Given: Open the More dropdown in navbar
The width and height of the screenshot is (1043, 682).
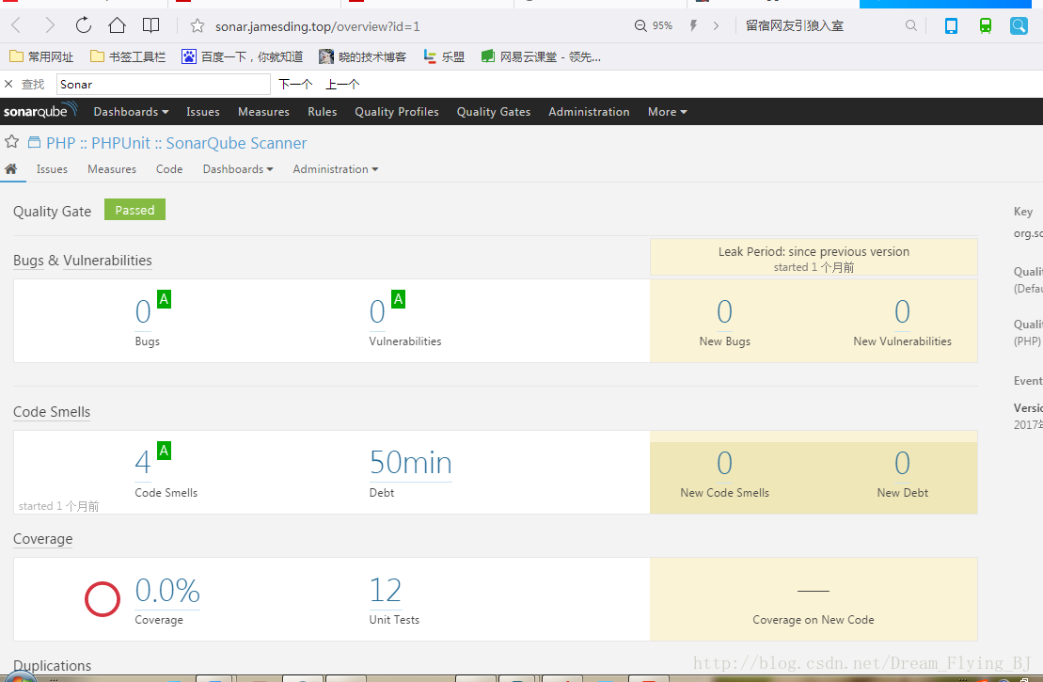Looking at the screenshot, I should pyautogui.click(x=667, y=112).
